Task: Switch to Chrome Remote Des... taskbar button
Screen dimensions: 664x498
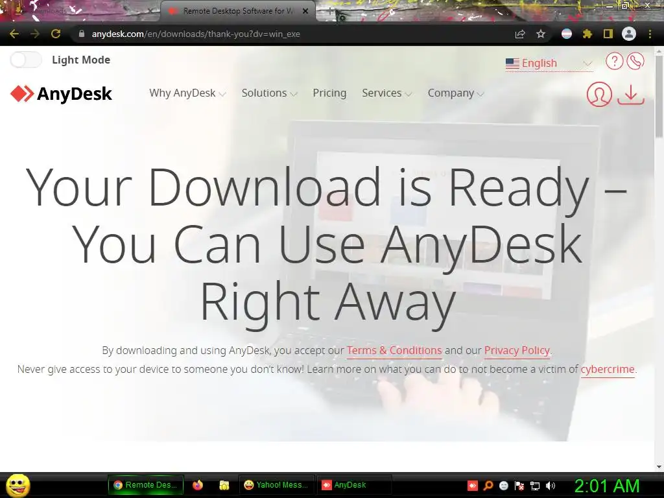Action: click(146, 485)
